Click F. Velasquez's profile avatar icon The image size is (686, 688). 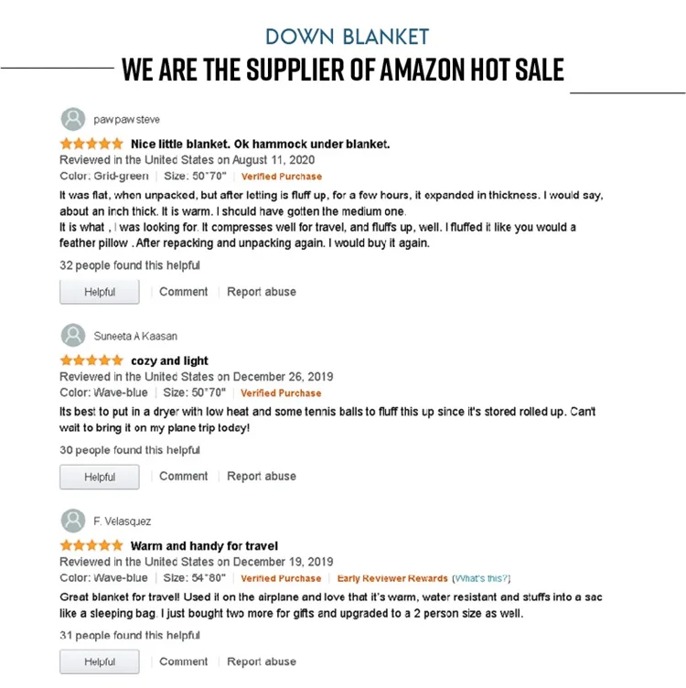pos(73,521)
